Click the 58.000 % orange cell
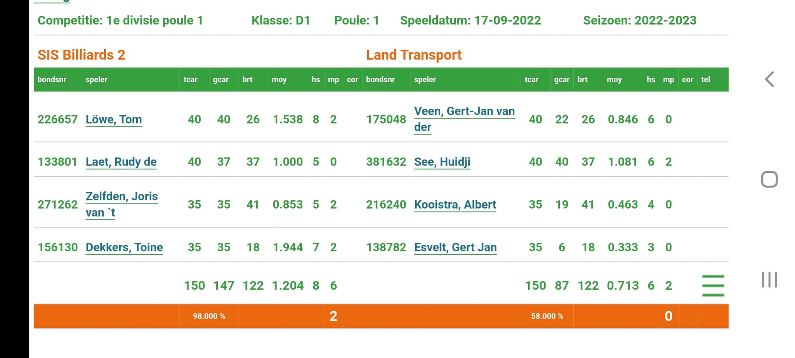This screenshot has height=358, width=795. pos(547,316)
